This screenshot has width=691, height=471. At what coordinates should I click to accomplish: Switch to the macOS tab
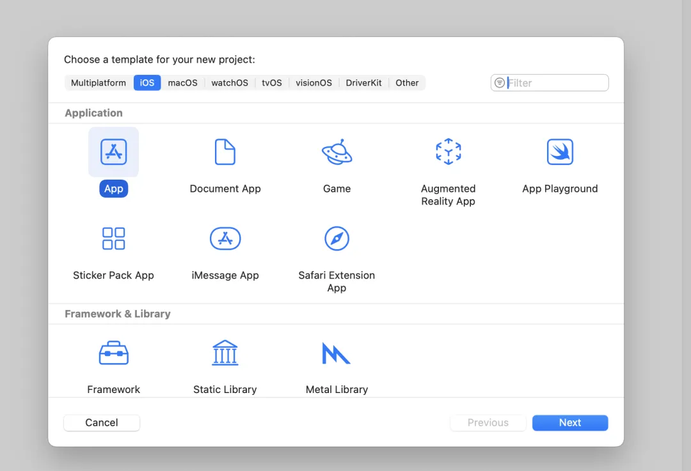(182, 82)
